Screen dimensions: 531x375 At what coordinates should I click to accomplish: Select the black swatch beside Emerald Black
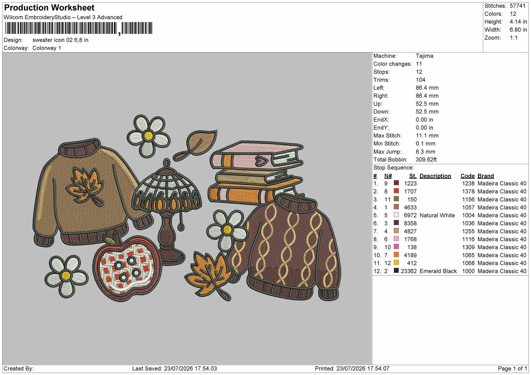(x=396, y=271)
